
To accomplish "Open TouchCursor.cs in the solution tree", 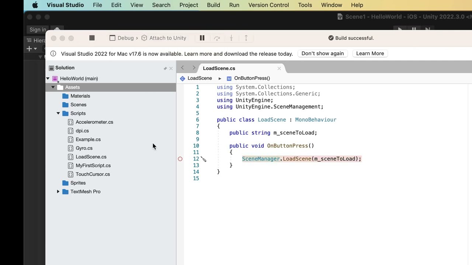I will click(x=93, y=174).
